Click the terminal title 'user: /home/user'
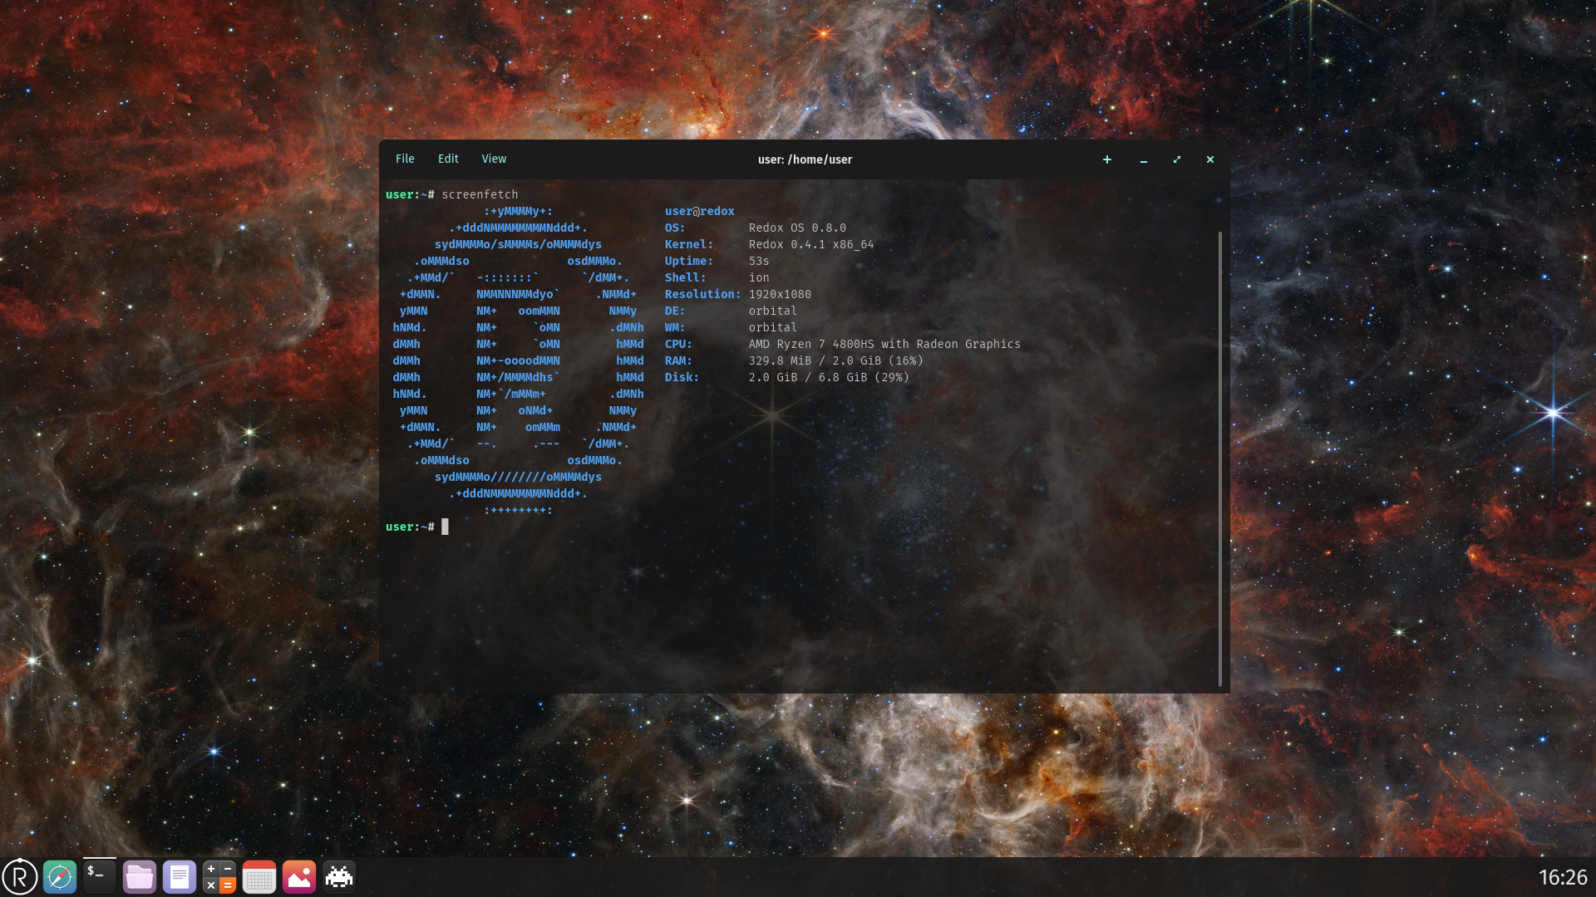This screenshot has height=897, width=1596. click(x=805, y=159)
